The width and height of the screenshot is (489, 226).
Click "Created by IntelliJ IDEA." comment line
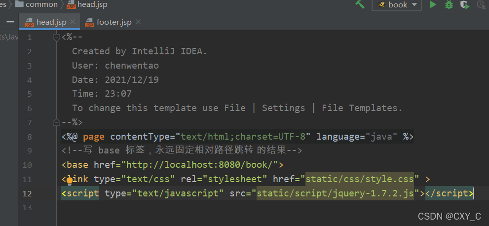(140, 51)
